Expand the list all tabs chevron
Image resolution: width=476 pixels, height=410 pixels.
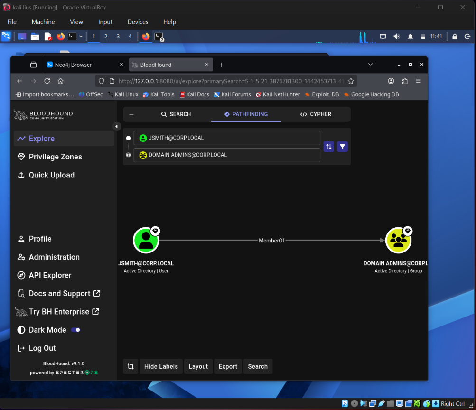coord(370,65)
